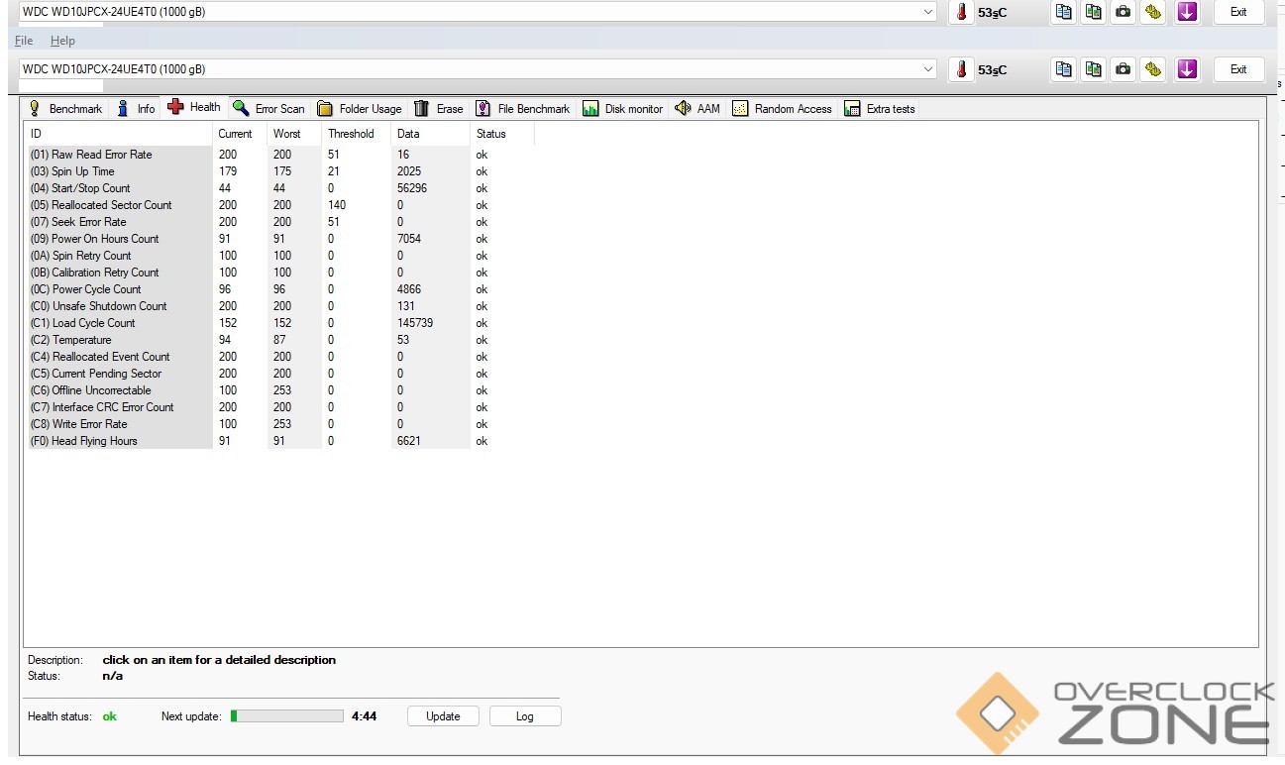Click the Log button
1285x765 pixels.
[x=524, y=716]
